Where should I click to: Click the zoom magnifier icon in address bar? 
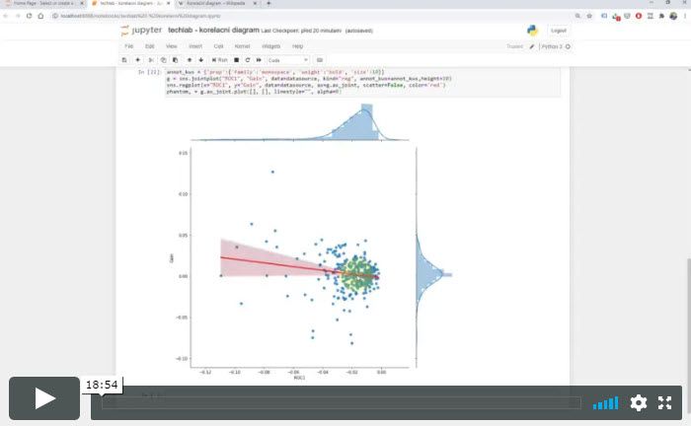577,16
